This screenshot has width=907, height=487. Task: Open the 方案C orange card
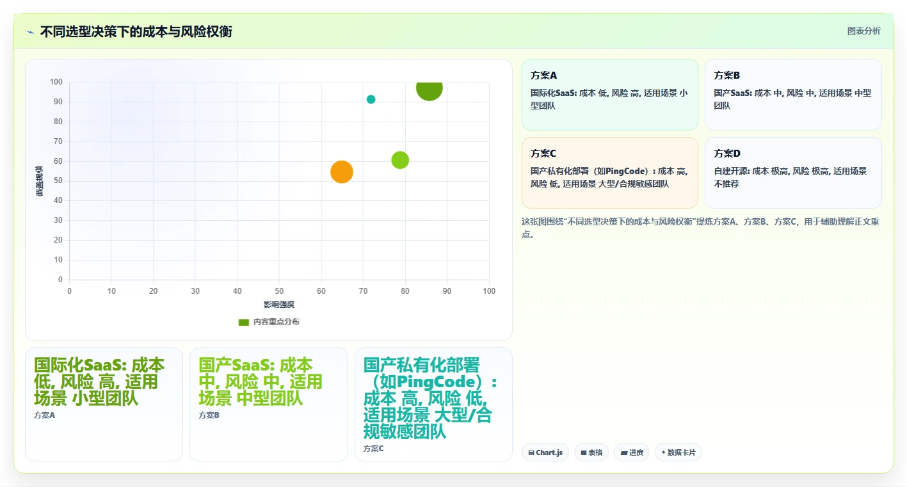(x=609, y=173)
